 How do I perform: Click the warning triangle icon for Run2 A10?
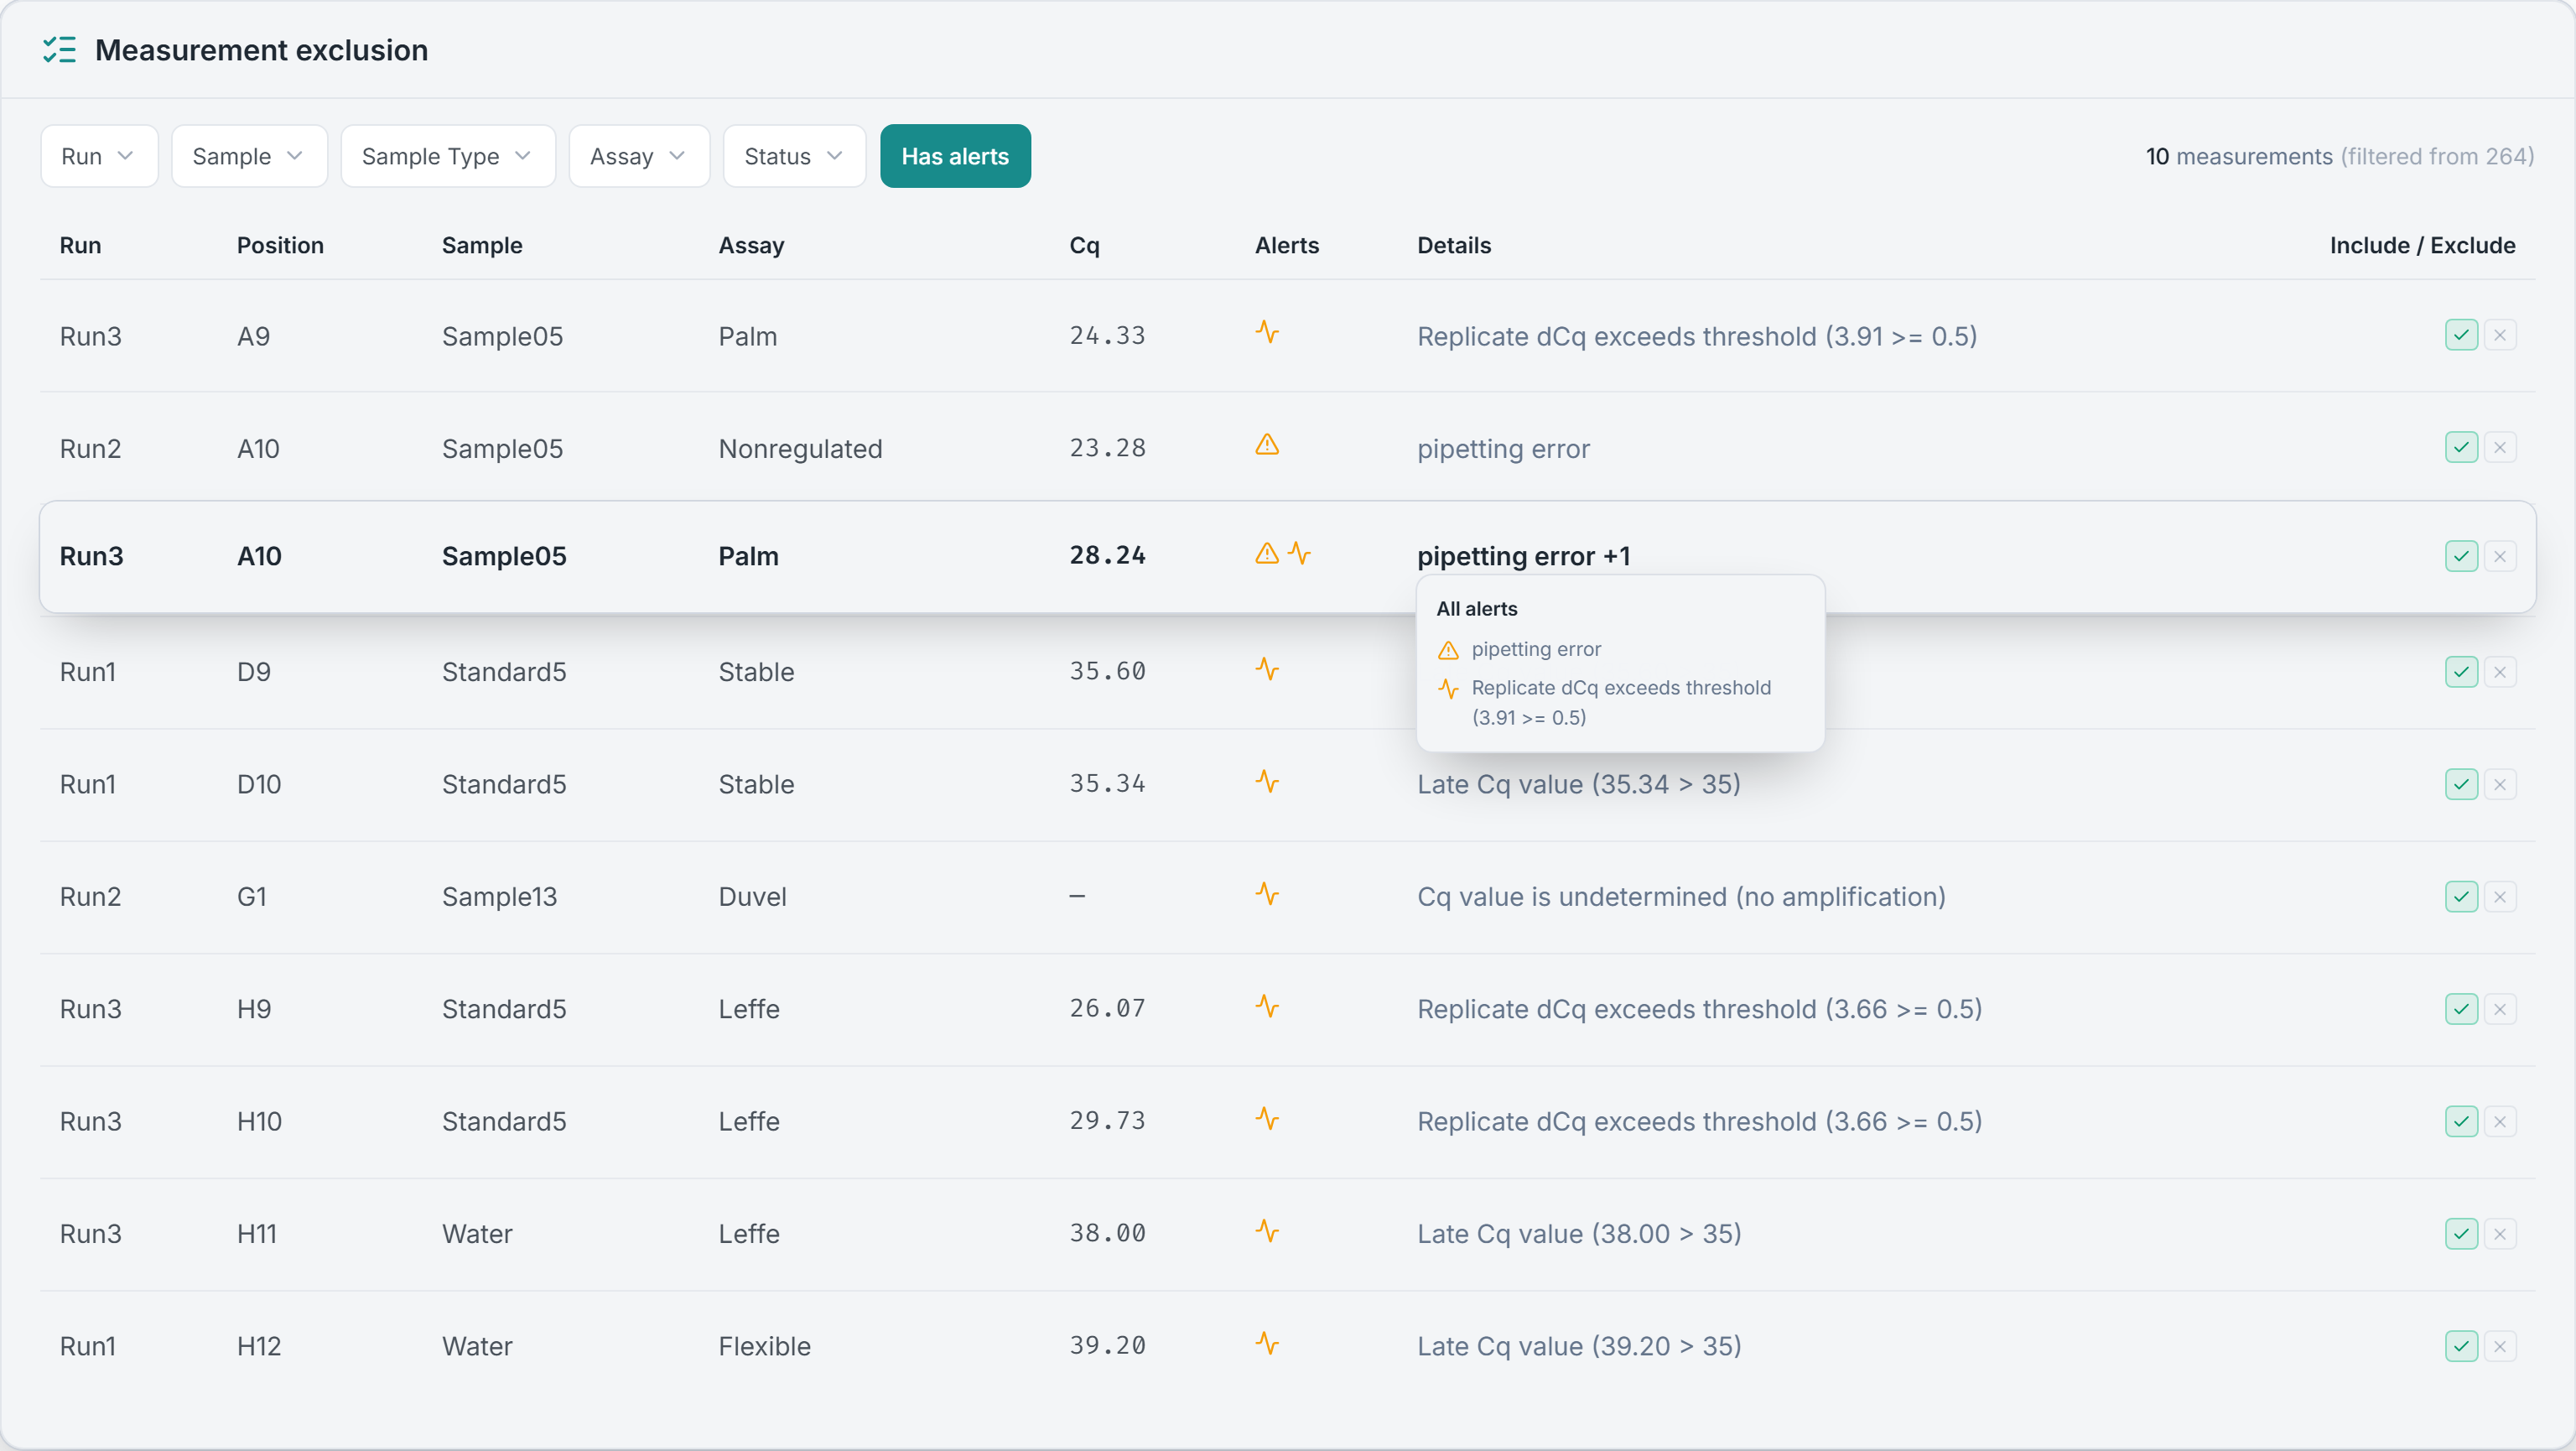pyautogui.click(x=1267, y=445)
